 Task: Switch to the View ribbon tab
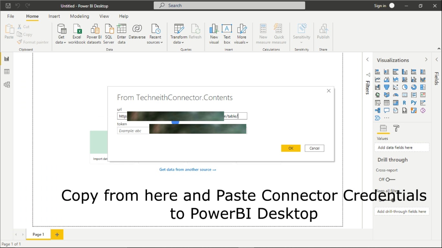click(104, 16)
